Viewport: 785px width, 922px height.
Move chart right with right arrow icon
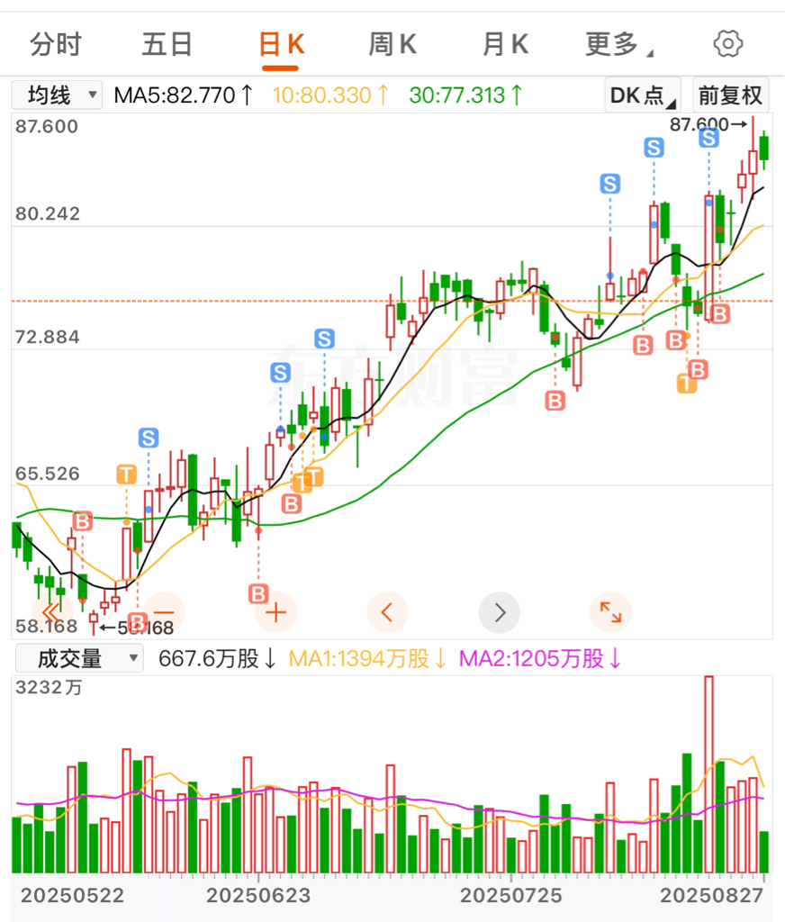[500, 612]
